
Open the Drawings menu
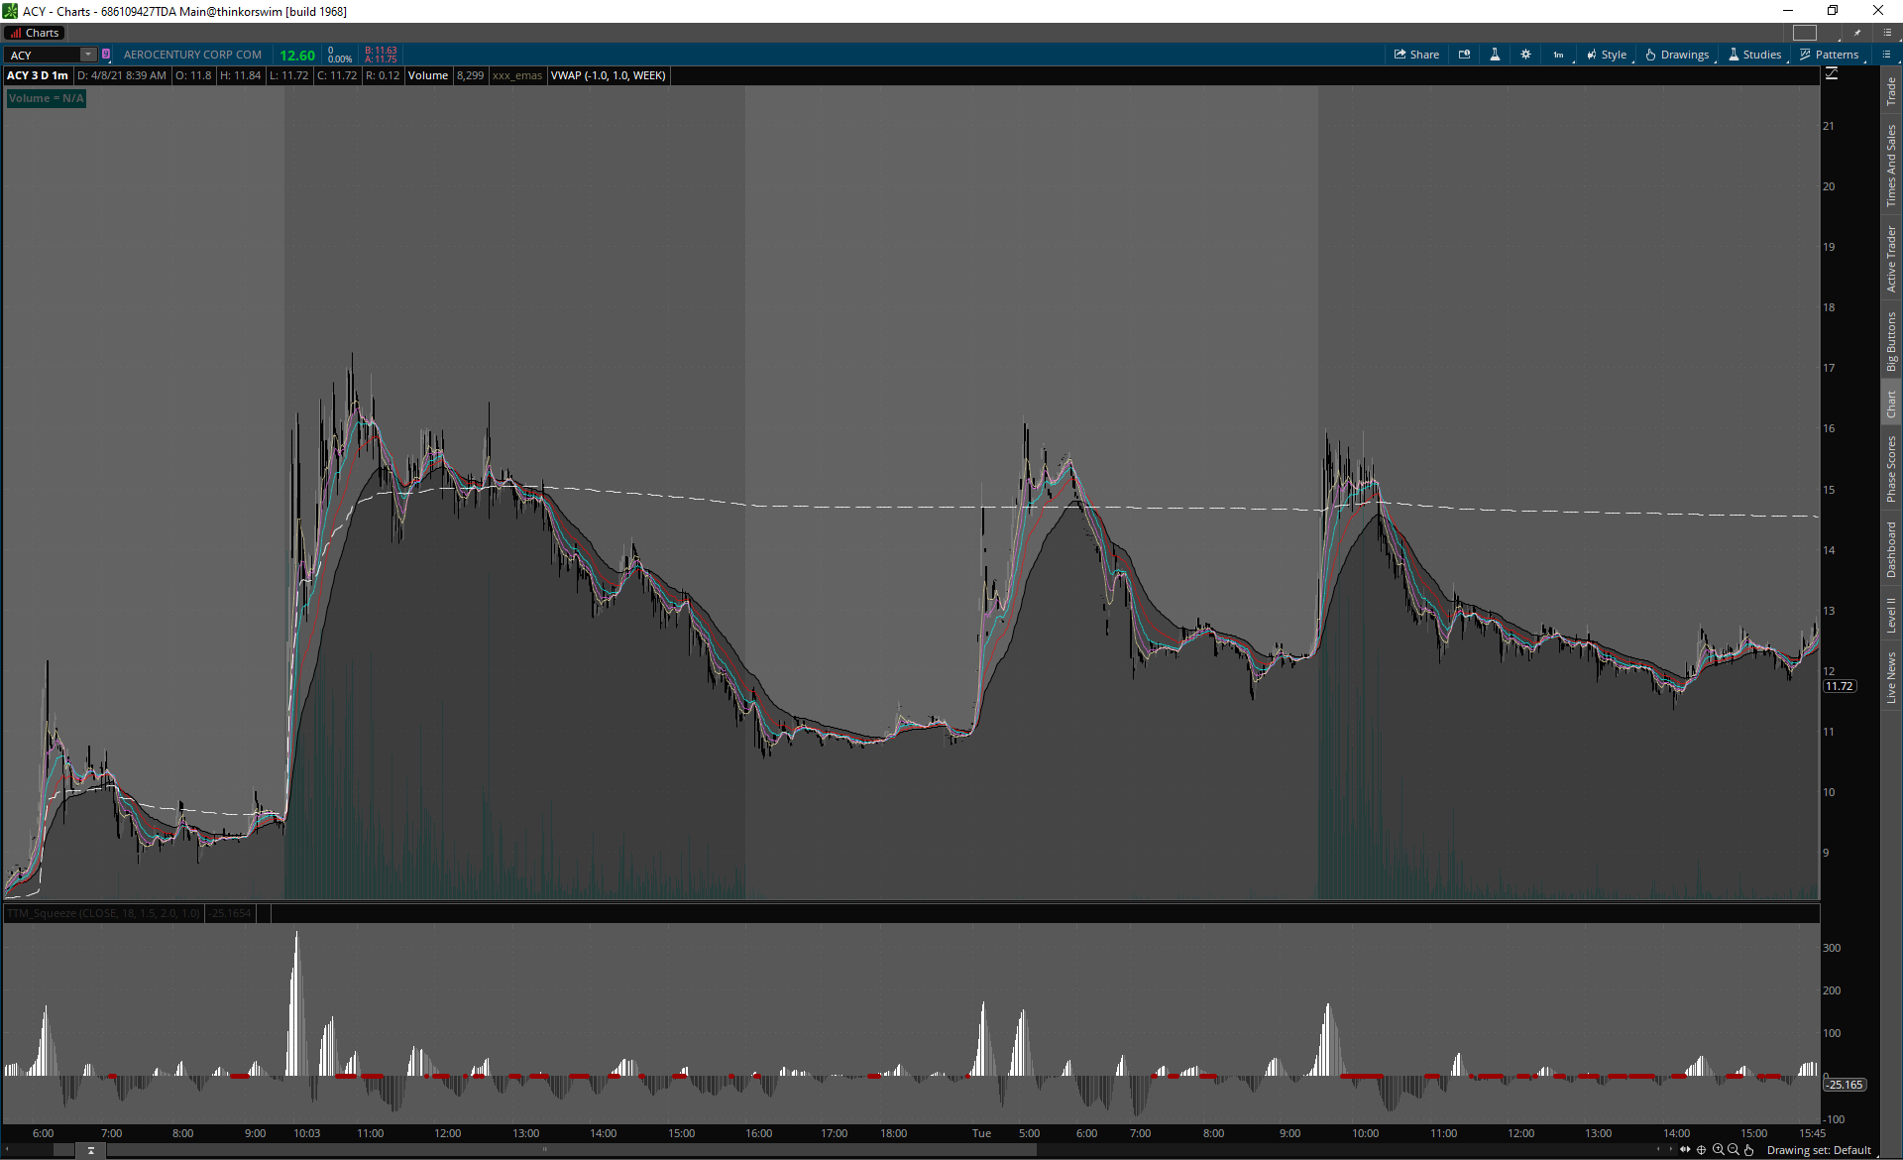pyautogui.click(x=1677, y=55)
